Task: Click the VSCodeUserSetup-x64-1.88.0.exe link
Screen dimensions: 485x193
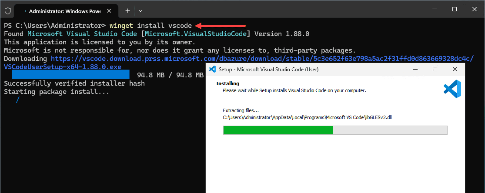Action: click(x=63, y=67)
